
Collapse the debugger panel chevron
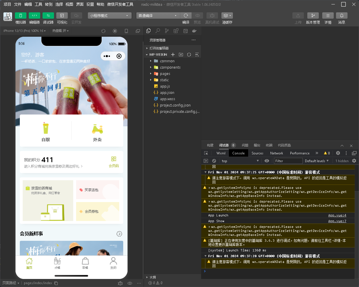click(x=342, y=146)
